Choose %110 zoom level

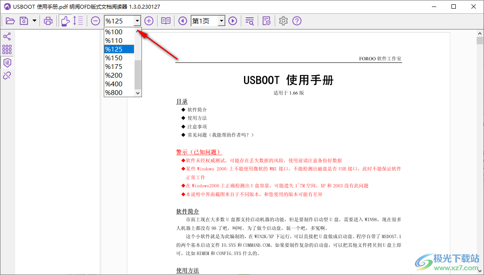(x=119, y=40)
